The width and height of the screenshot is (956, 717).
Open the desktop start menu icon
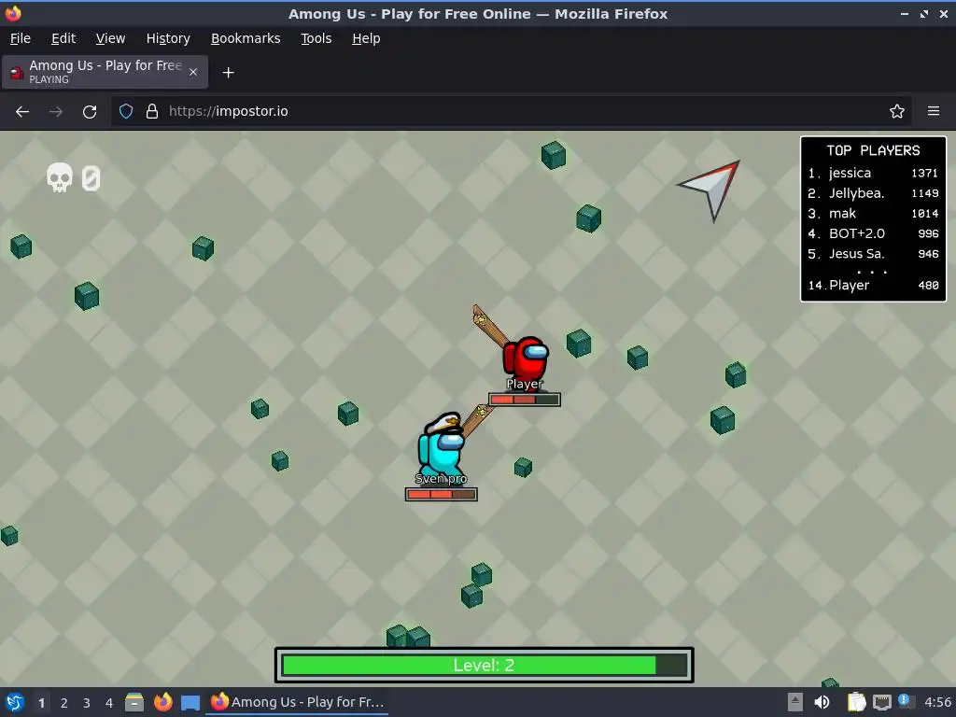[x=15, y=702]
